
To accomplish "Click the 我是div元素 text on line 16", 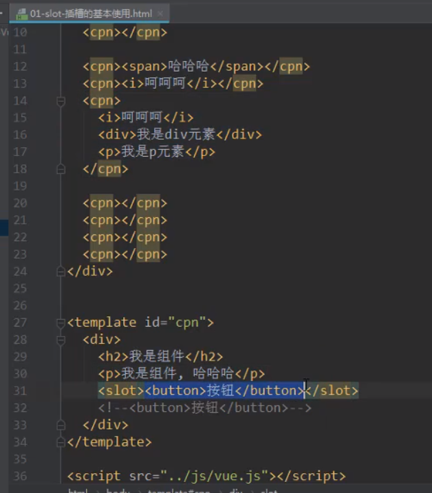I will pos(176,135).
